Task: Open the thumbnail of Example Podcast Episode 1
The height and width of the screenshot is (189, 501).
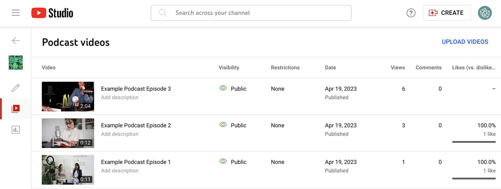Action: (x=68, y=169)
